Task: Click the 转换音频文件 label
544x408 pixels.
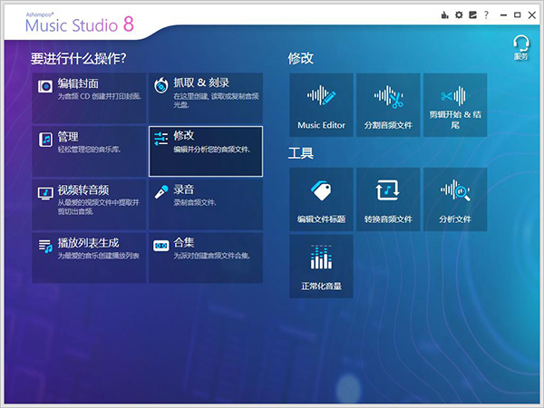Action: (388, 219)
